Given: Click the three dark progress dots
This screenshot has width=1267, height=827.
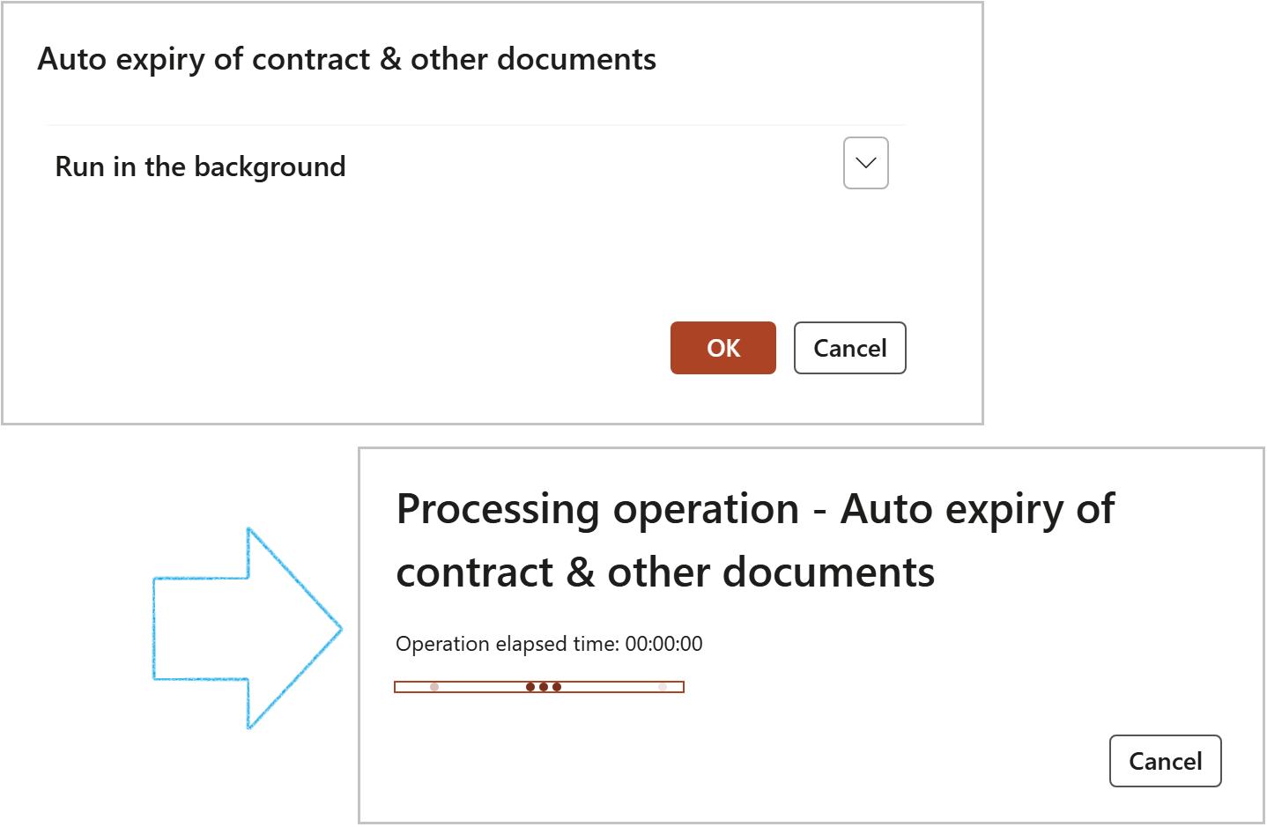Looking at the screenshot, I should (544, 687).
